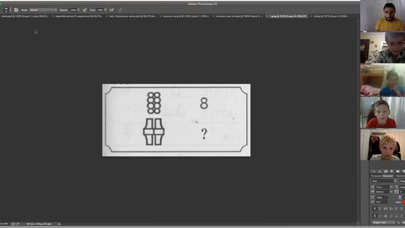Toggle Faux Bold in Character panel
Image resolution: width=405 pixels, height=228 pixels.
point(375,209)
